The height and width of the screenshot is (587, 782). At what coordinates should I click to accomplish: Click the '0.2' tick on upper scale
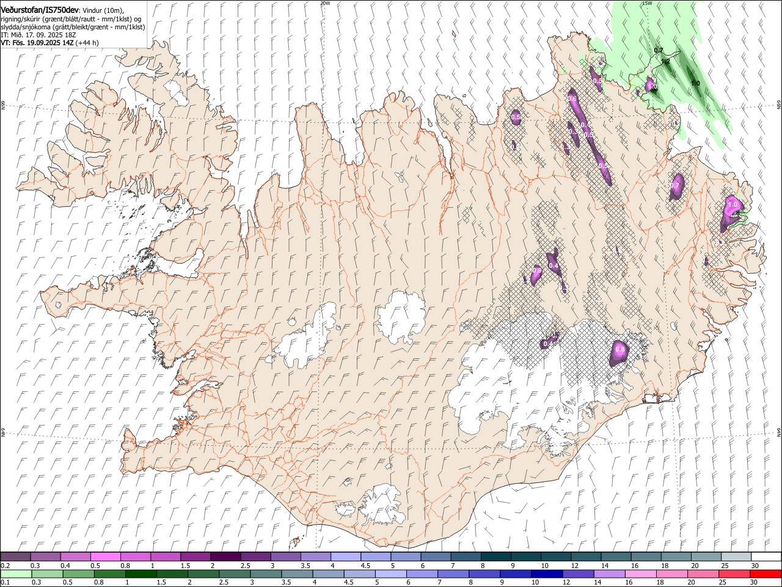[4, 566]
